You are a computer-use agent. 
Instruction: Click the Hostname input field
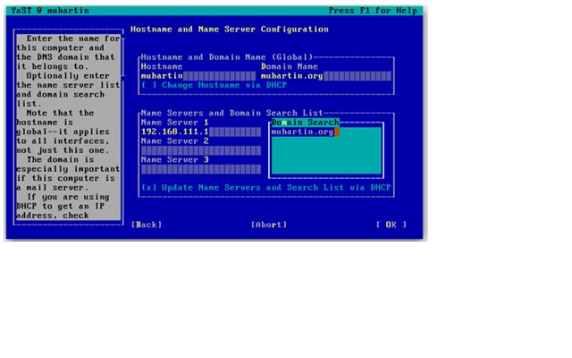point(198,76)
